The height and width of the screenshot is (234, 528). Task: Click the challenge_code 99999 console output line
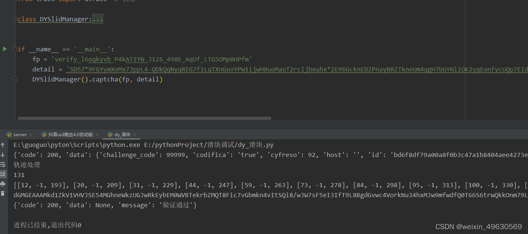coord(271,155)
